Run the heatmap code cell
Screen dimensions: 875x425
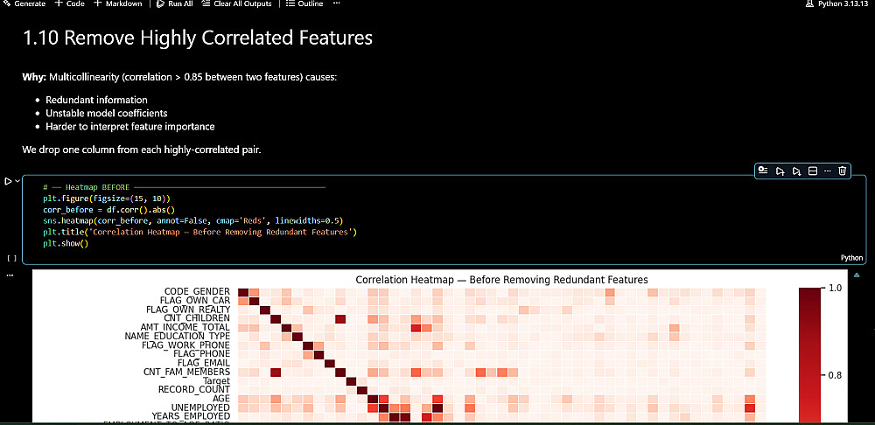8,181
